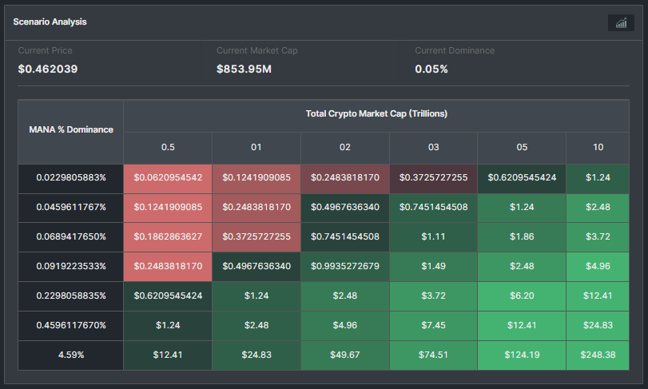Click the $0.9935272679 scenario cell
The image size is (648, 389).
click(x=344, y=266)
